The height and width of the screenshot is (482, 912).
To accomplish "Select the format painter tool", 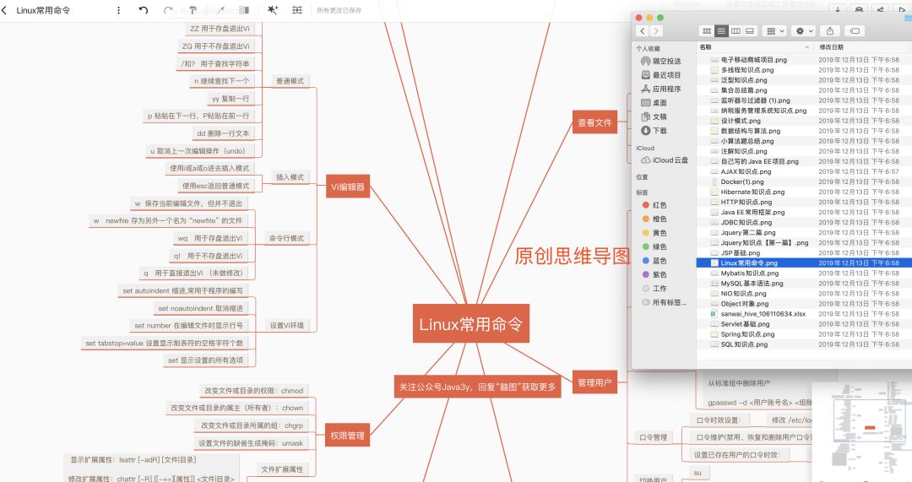I will click(x=193, y=10).
